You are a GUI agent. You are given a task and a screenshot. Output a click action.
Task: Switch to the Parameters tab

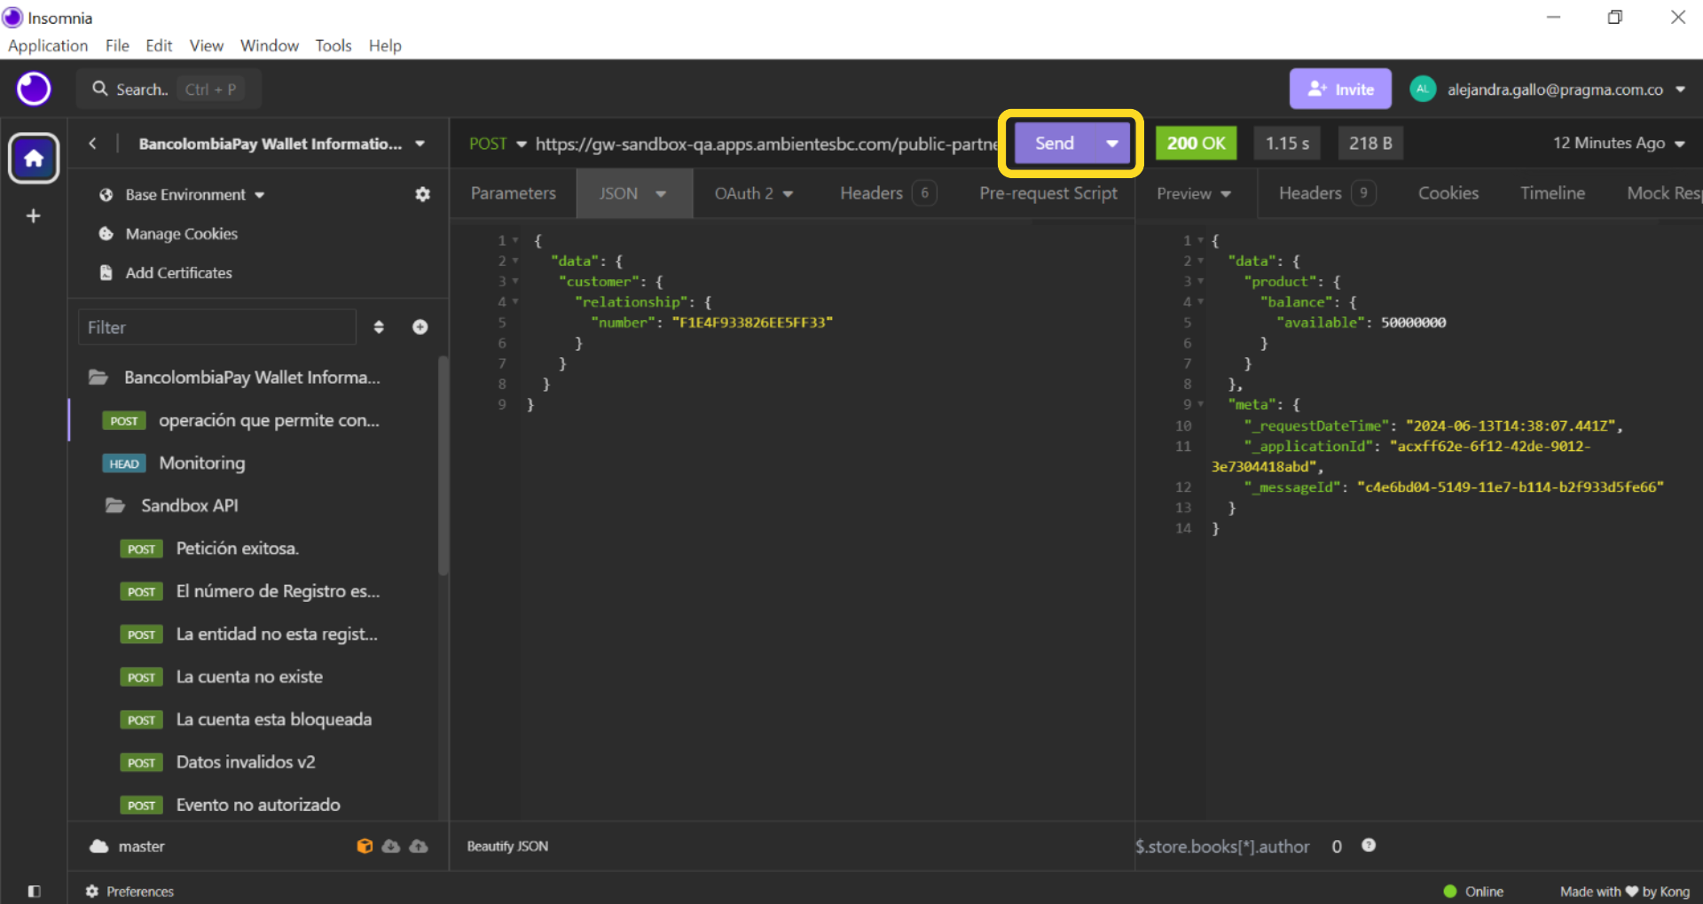(514, 193)
